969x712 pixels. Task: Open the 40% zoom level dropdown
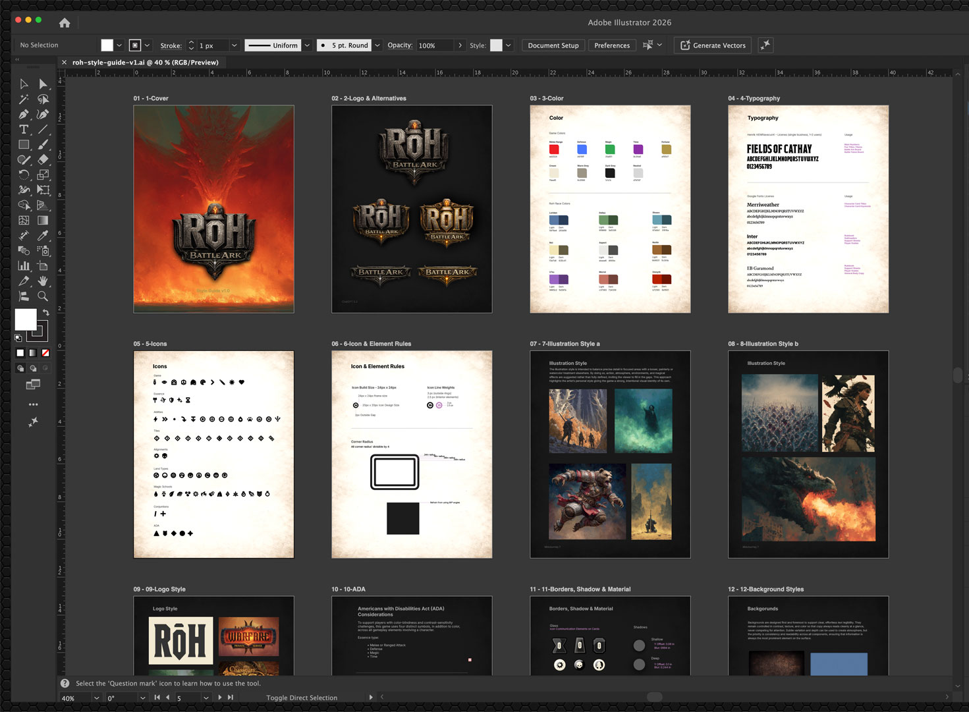(x=96, y=698)
